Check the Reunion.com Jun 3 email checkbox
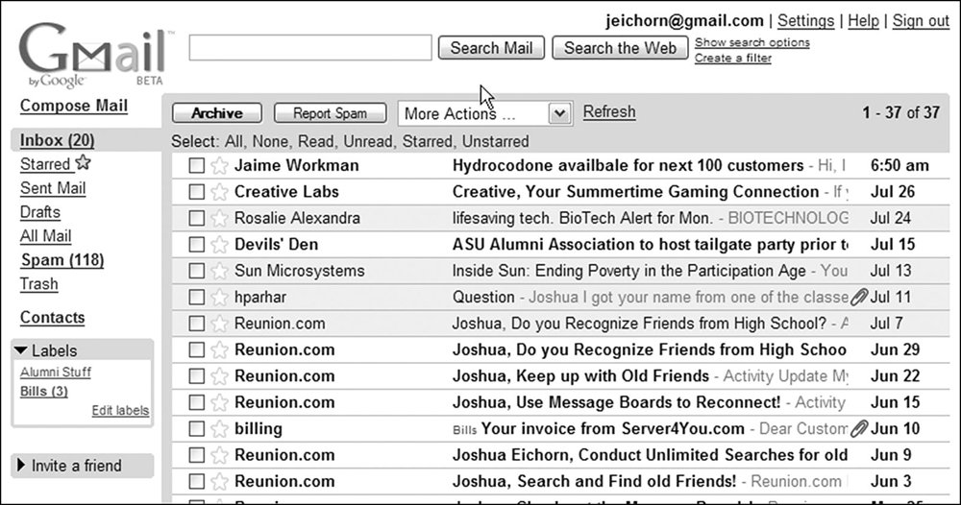Image resolution: width=961 pixels, height=505 pixels. [196, 481]
